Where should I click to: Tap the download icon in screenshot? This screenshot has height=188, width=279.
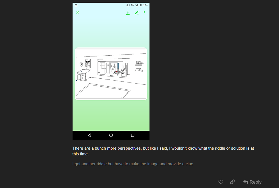pyautogui.click(x=128, y=13)
